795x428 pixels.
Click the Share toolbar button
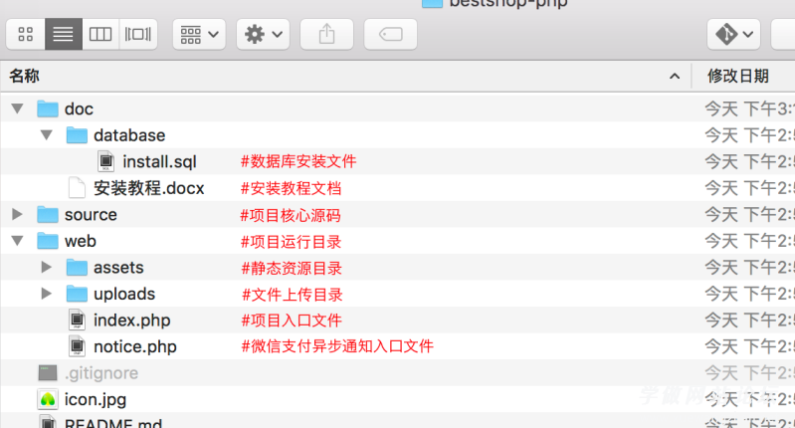[x=325, y=34]
